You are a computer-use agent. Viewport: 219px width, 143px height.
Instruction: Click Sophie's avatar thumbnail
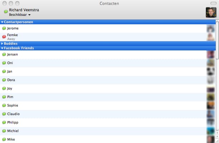tap(211, 105)
